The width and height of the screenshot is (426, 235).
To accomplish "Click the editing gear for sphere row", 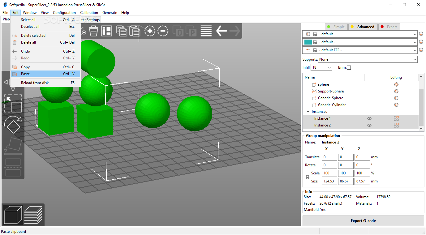I will point(396,84).
